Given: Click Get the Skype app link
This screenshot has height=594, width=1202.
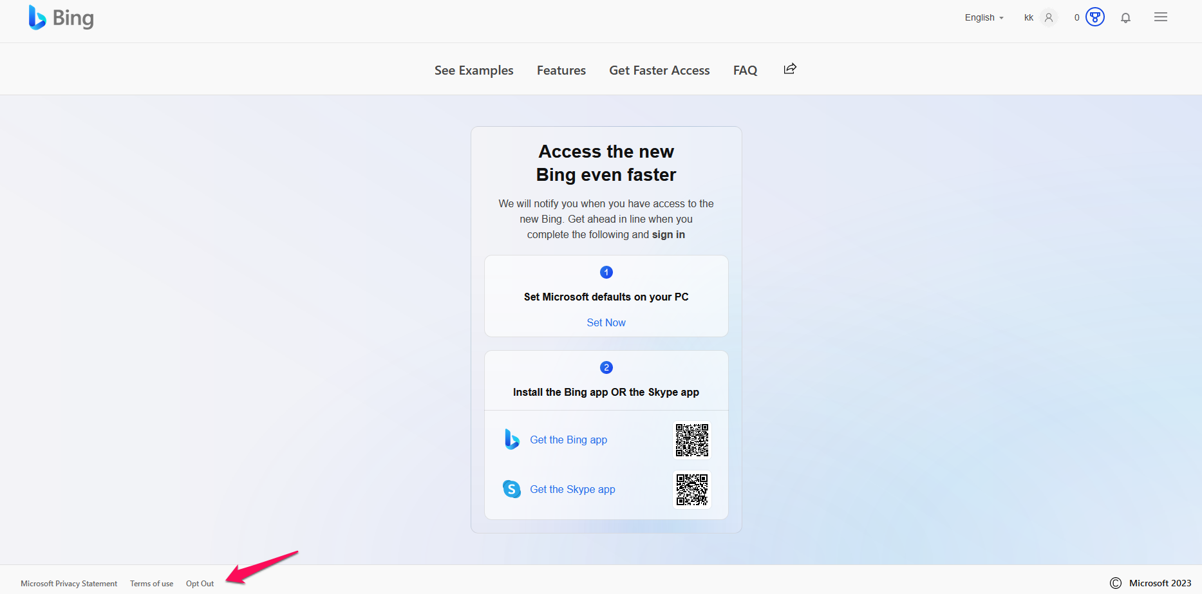Looking at the screenshot, I should (x=572, y=489).
